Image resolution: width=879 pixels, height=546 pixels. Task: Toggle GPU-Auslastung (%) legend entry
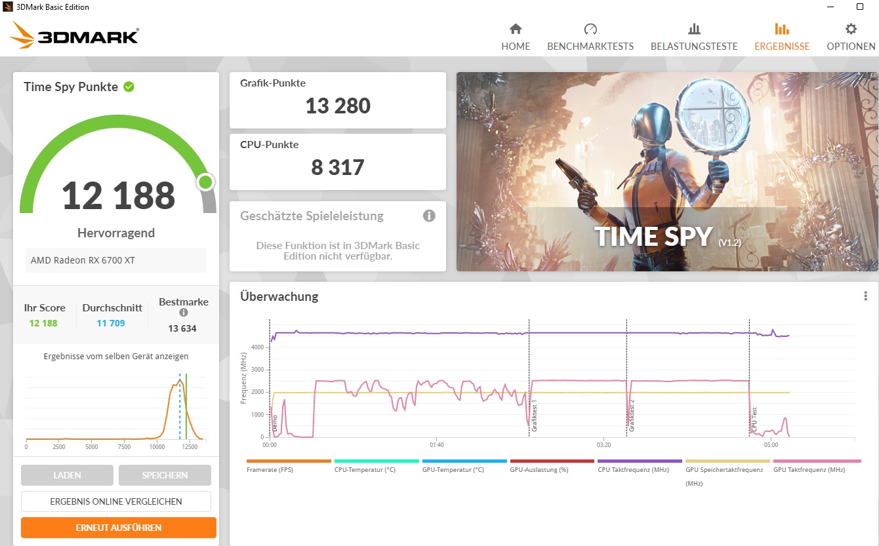552,465
